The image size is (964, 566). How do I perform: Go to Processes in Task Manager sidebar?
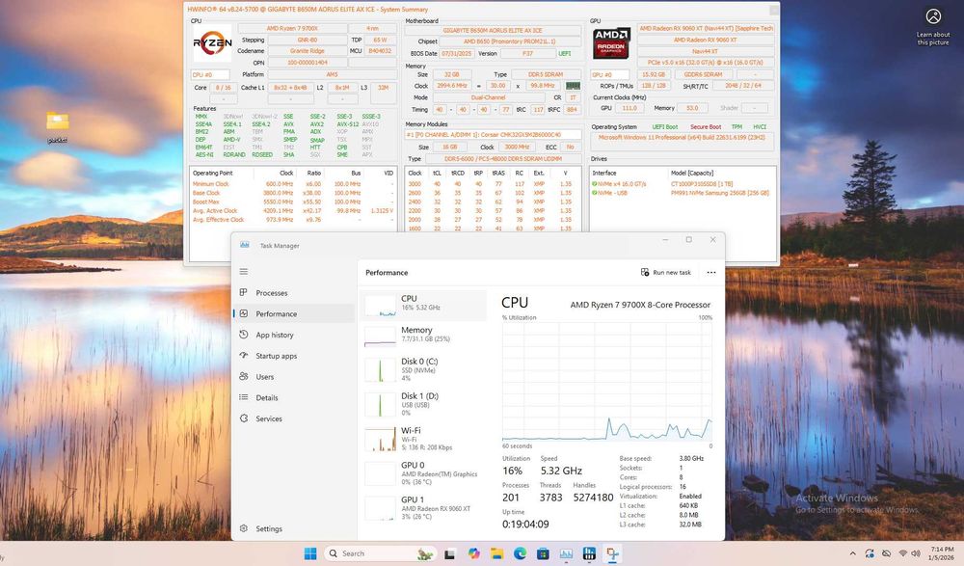(x=294, y=293)
